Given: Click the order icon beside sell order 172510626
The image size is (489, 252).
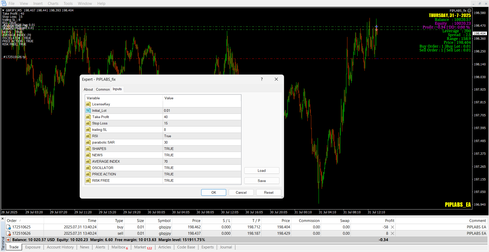Looking at the screenshot, I should pyautogui.click(x=8, y=233).
